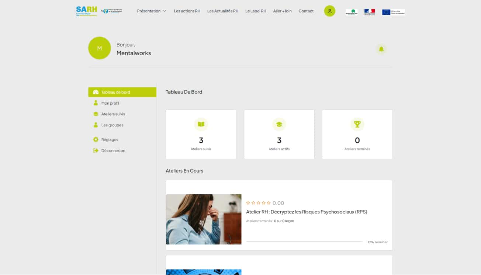Open the user account icon in header
The image size is (481, 275).
[x=330, y=11]
